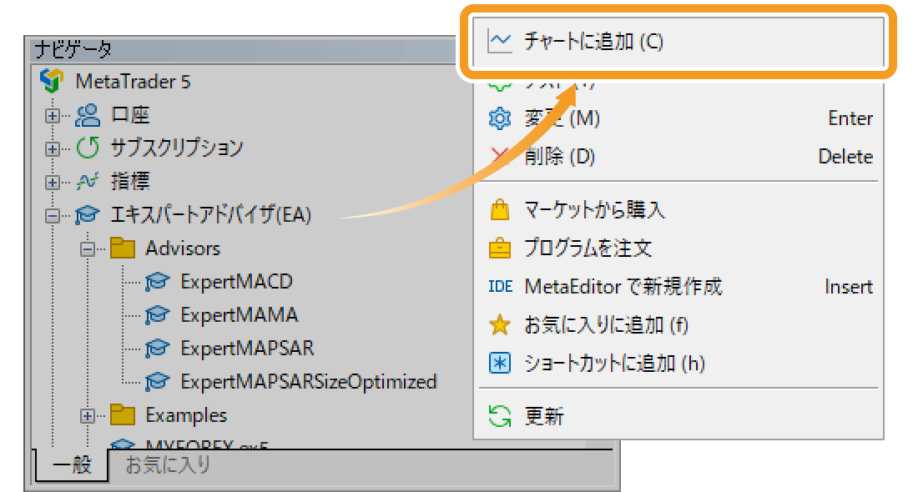
Task: Expand the 指標 tree node
Action: click(x=52, y=183)
